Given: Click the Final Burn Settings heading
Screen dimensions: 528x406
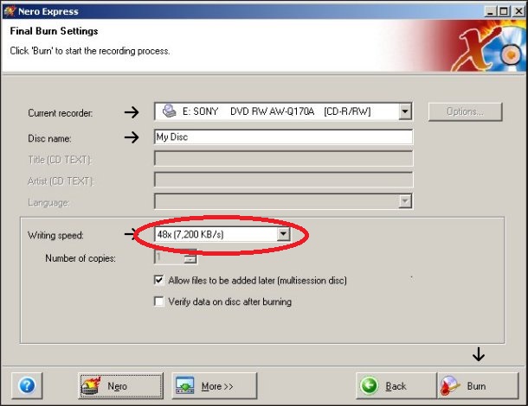Looking at the screenshot, I should 54,31.
